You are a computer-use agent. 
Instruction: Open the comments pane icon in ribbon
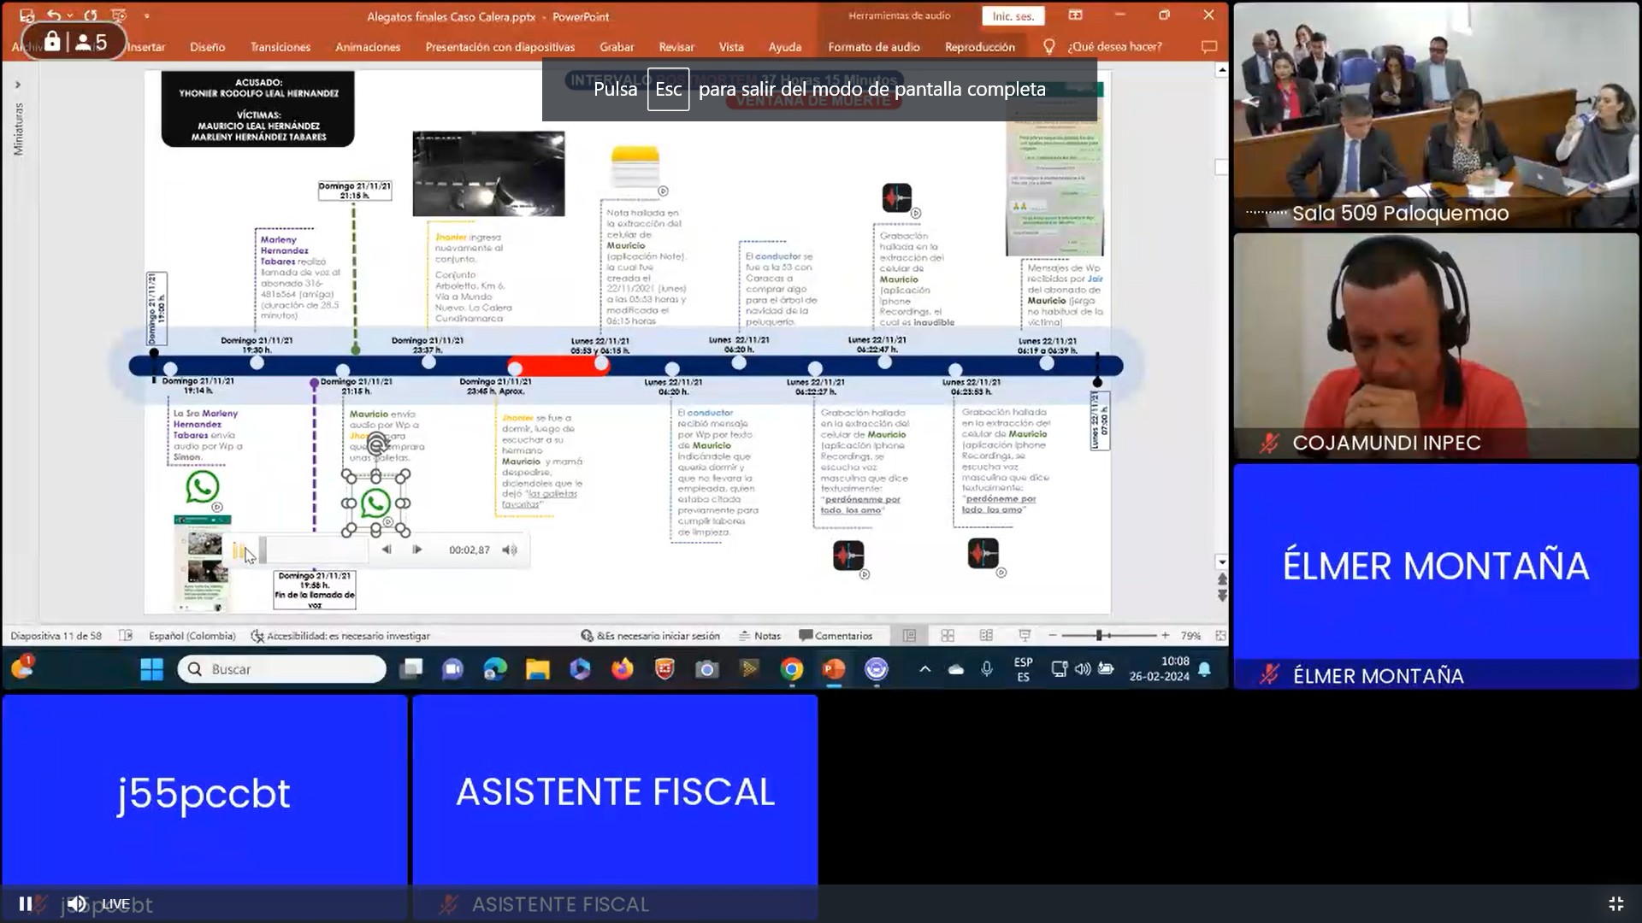1209,47
